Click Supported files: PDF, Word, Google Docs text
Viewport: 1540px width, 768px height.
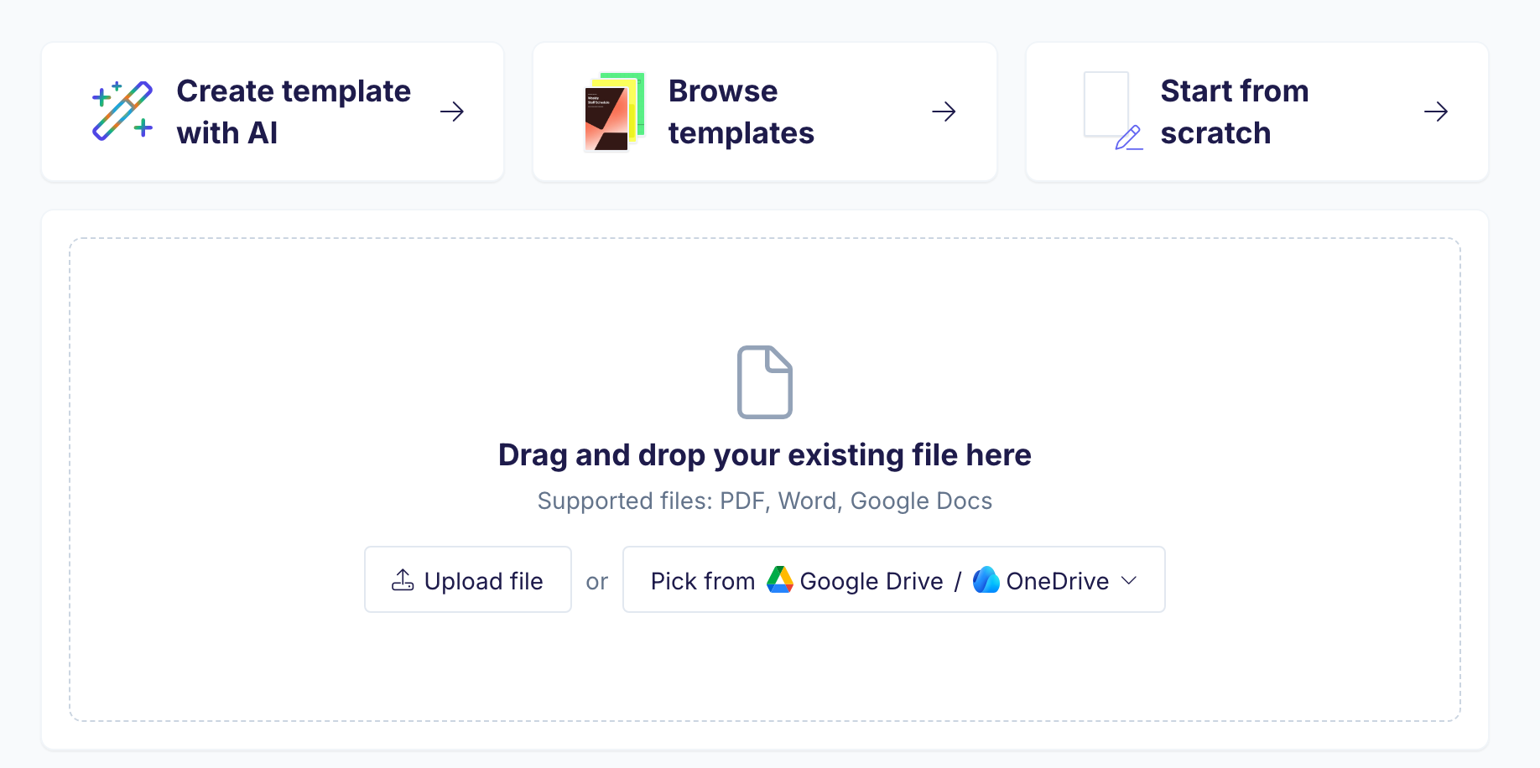pos(765,501)
